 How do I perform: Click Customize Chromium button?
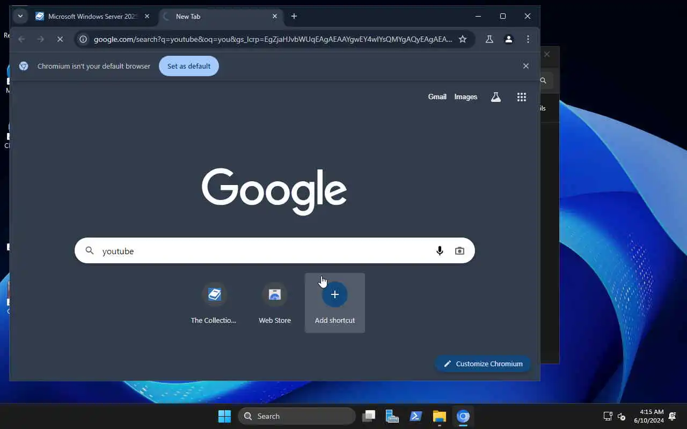coord(483,364)
